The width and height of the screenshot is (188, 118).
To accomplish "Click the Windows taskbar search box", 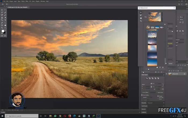I will click(x=21, y=116).
